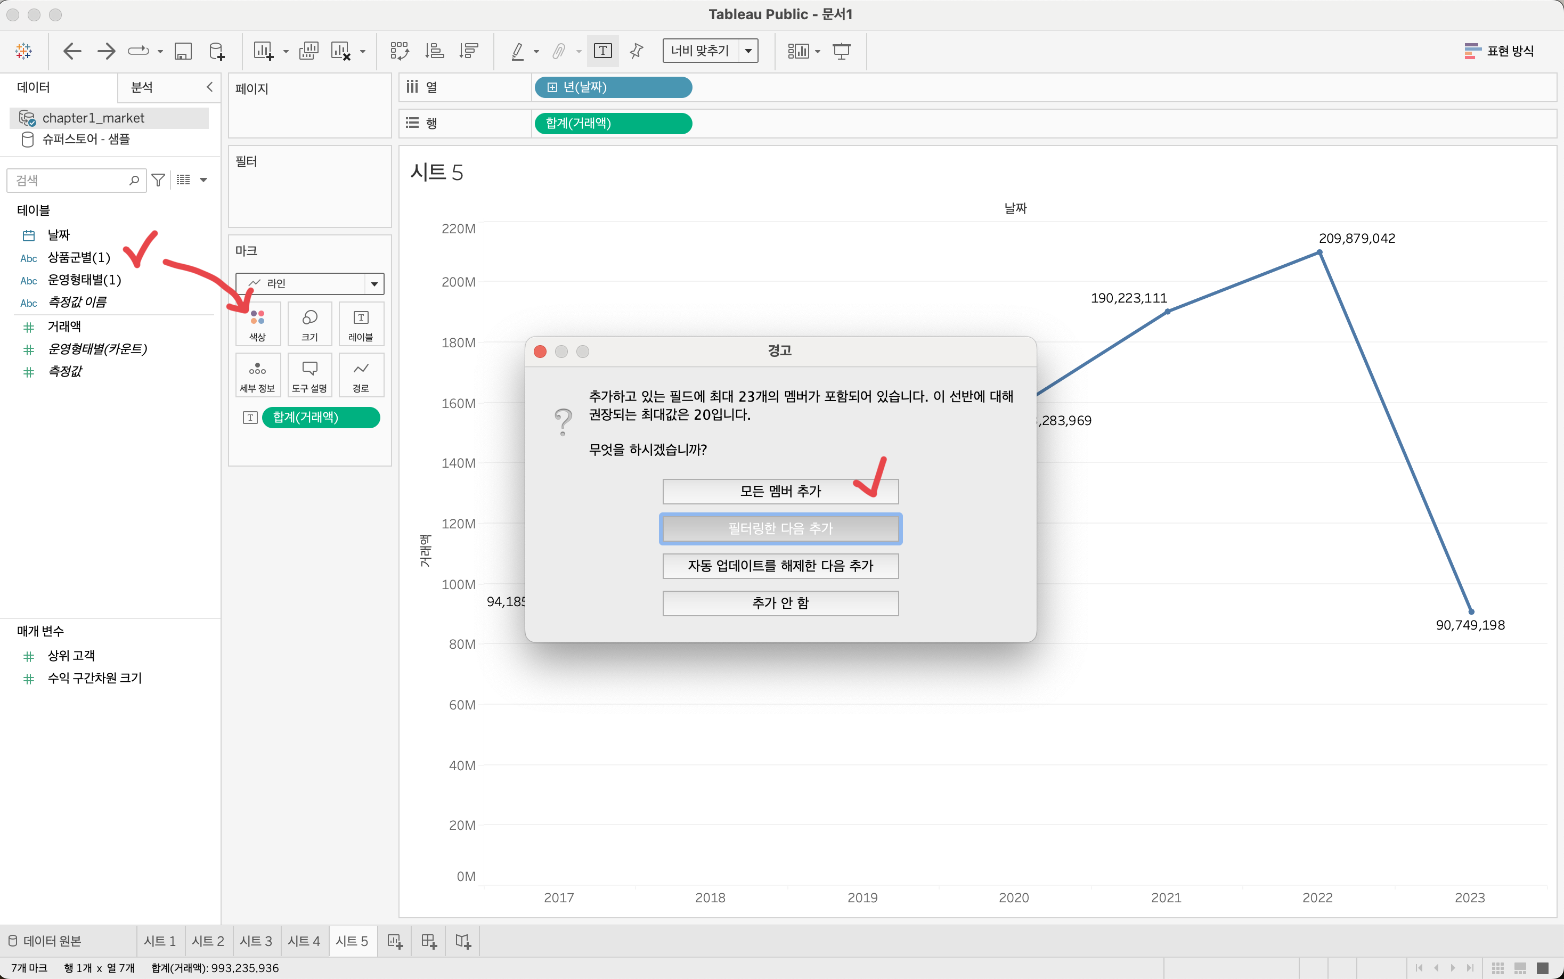This screenshot has height=979, width=1564.
Task: Collapse the data pane side chevron
Action: click(209, 87)
